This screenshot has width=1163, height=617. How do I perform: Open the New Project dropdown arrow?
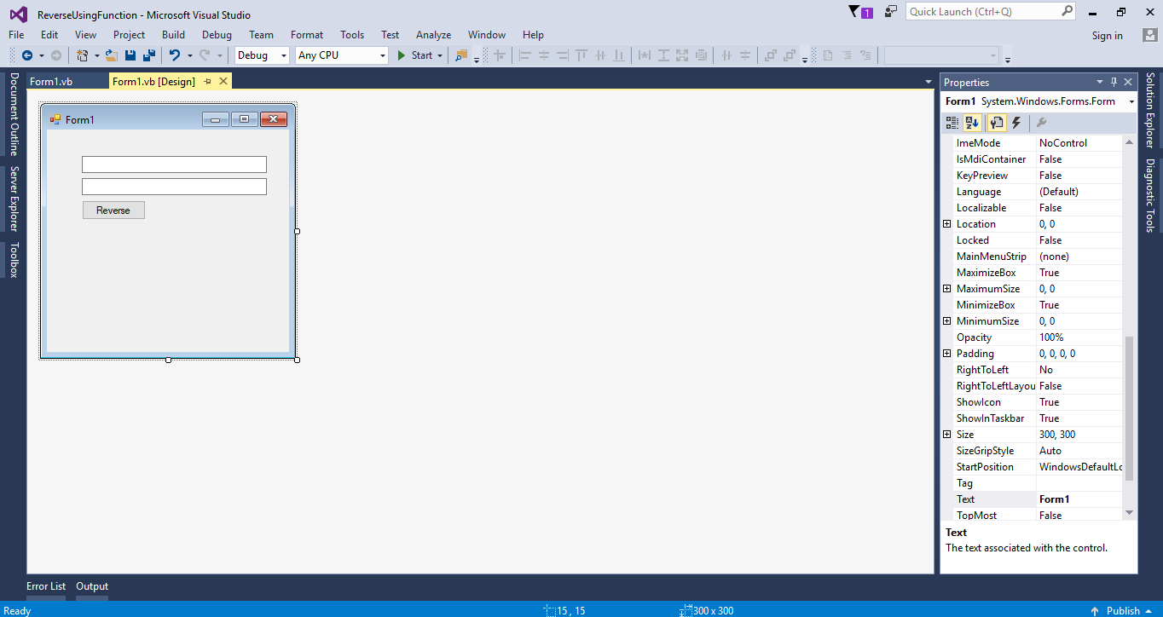click(x=96, y=55)
